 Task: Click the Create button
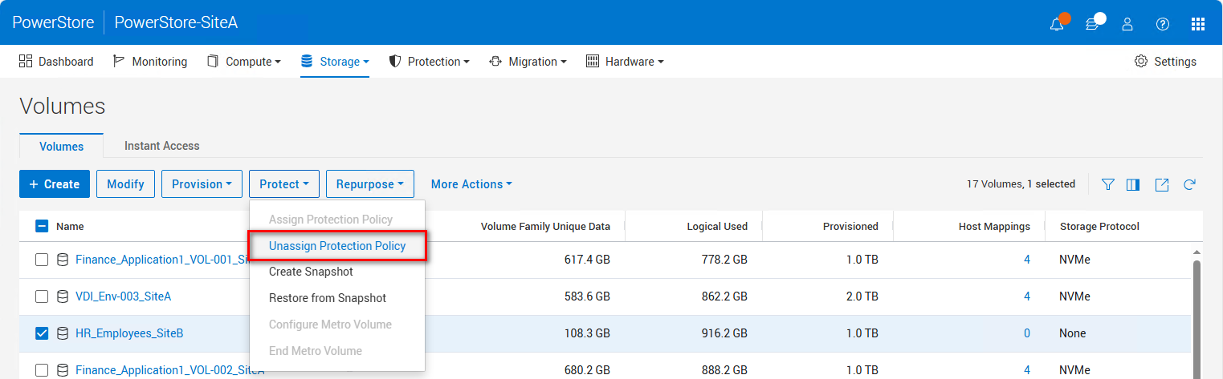click(55, 183)
